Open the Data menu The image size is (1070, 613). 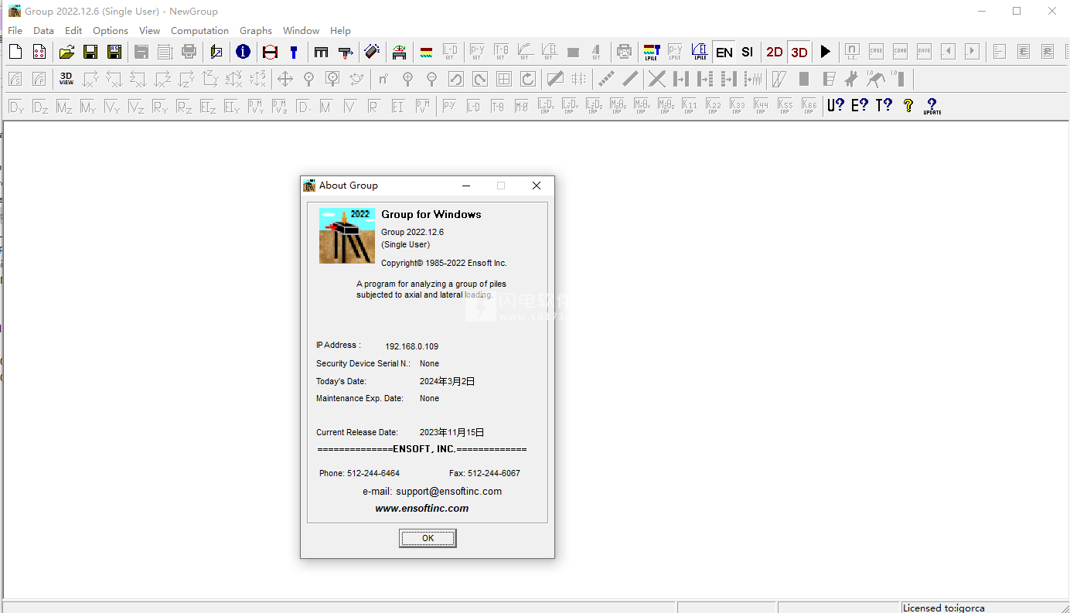pyautogui.click(x=43, y=31)
